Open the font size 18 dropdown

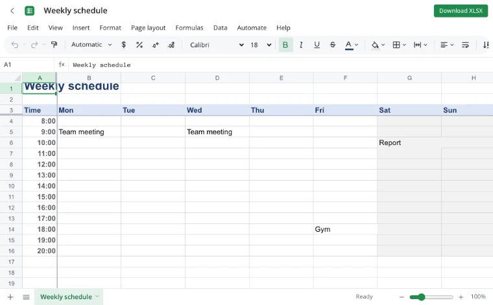pos(261,45)
